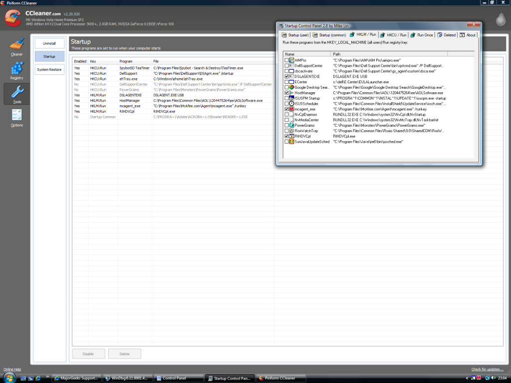Open the Windows Start menu orb
This screenshot has width=511, height=383.
click(x=9, y=378)
